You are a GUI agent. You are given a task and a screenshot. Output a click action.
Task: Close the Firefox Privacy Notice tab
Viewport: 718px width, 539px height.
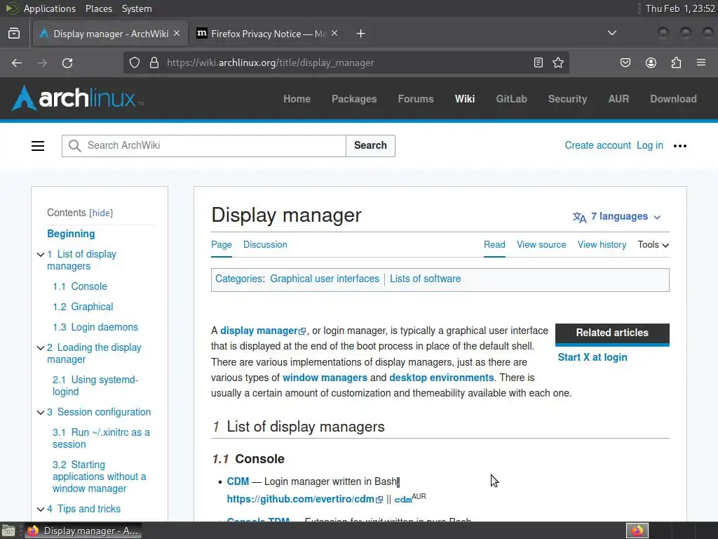[x=334, y=34]
